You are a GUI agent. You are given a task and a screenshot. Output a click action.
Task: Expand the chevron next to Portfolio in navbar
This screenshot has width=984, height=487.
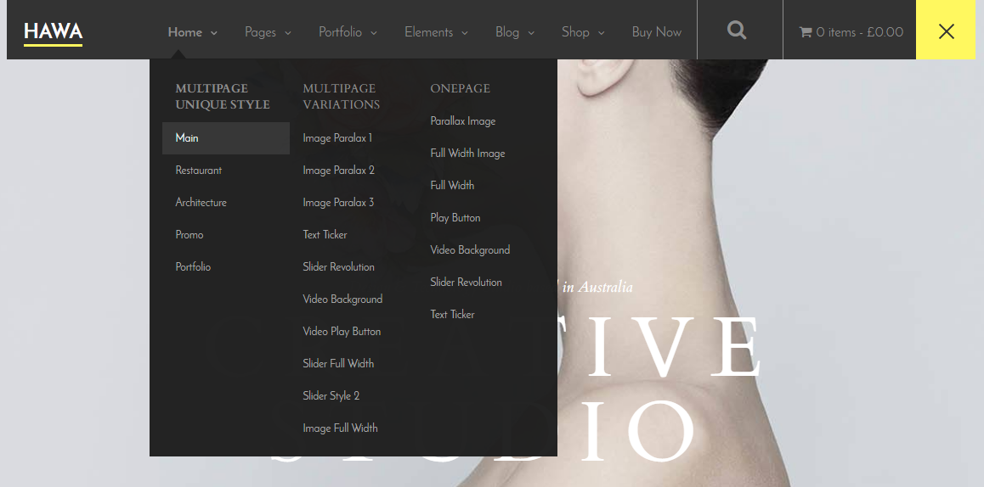pyautogui.click(x=374, y=33)
